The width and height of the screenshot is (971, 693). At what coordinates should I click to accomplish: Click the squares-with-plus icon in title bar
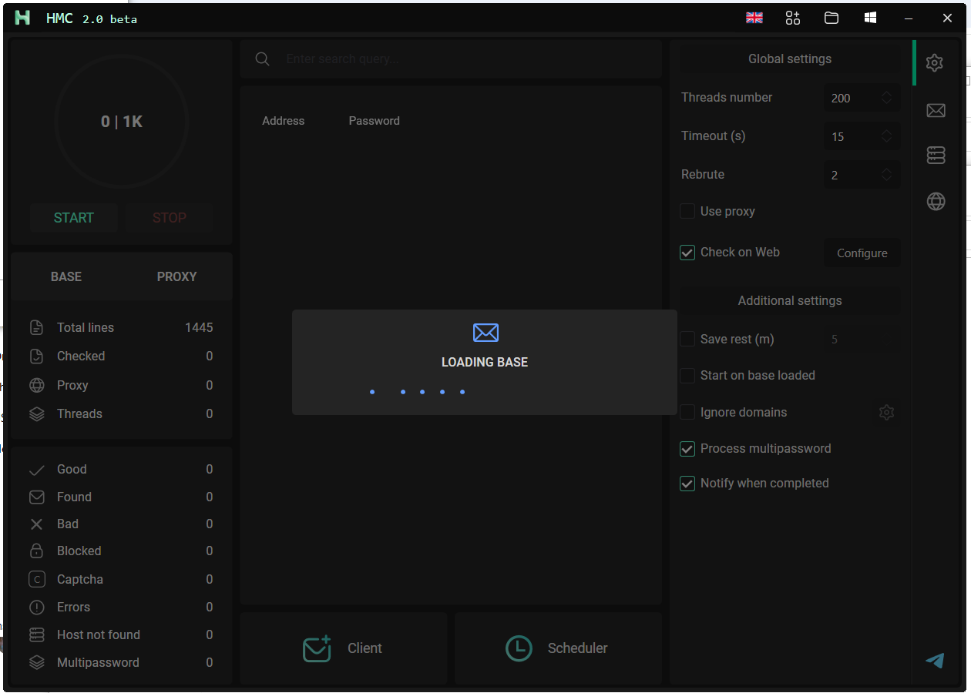pos(793,18)
